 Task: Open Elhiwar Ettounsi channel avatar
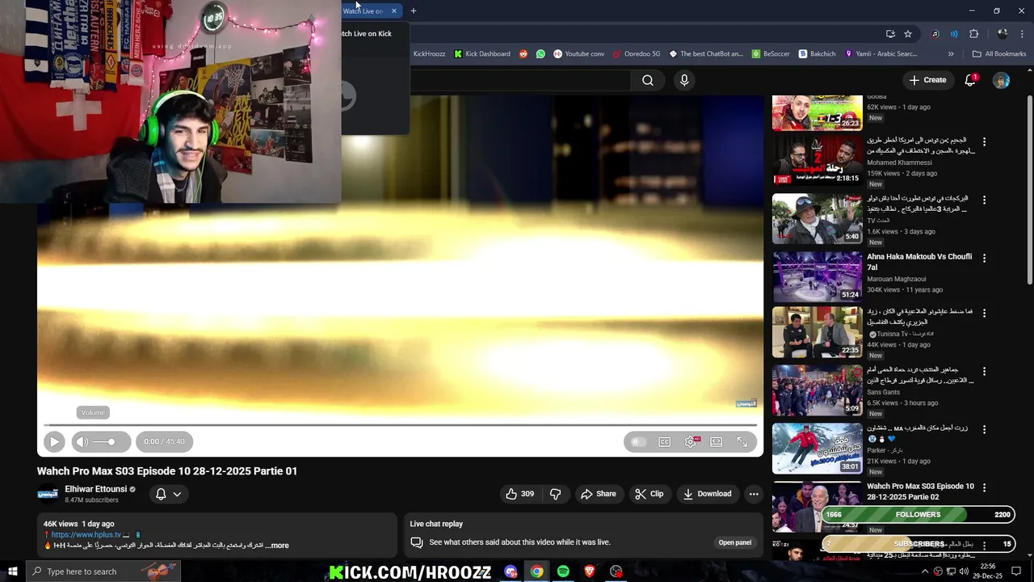pos(48,494)
